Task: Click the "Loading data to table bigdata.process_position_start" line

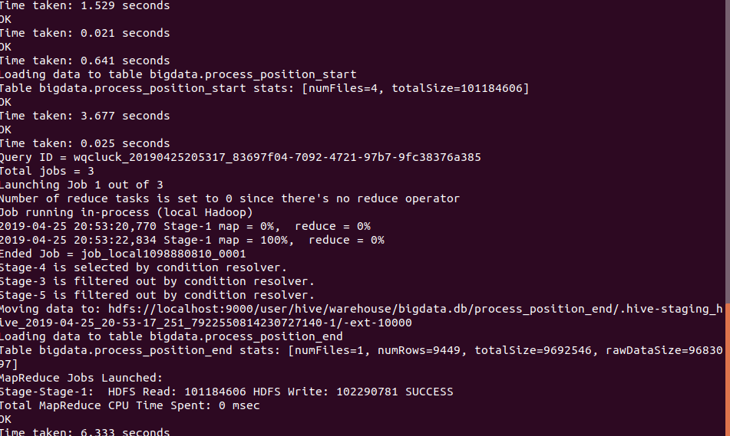Action: (x=177, y=74)
